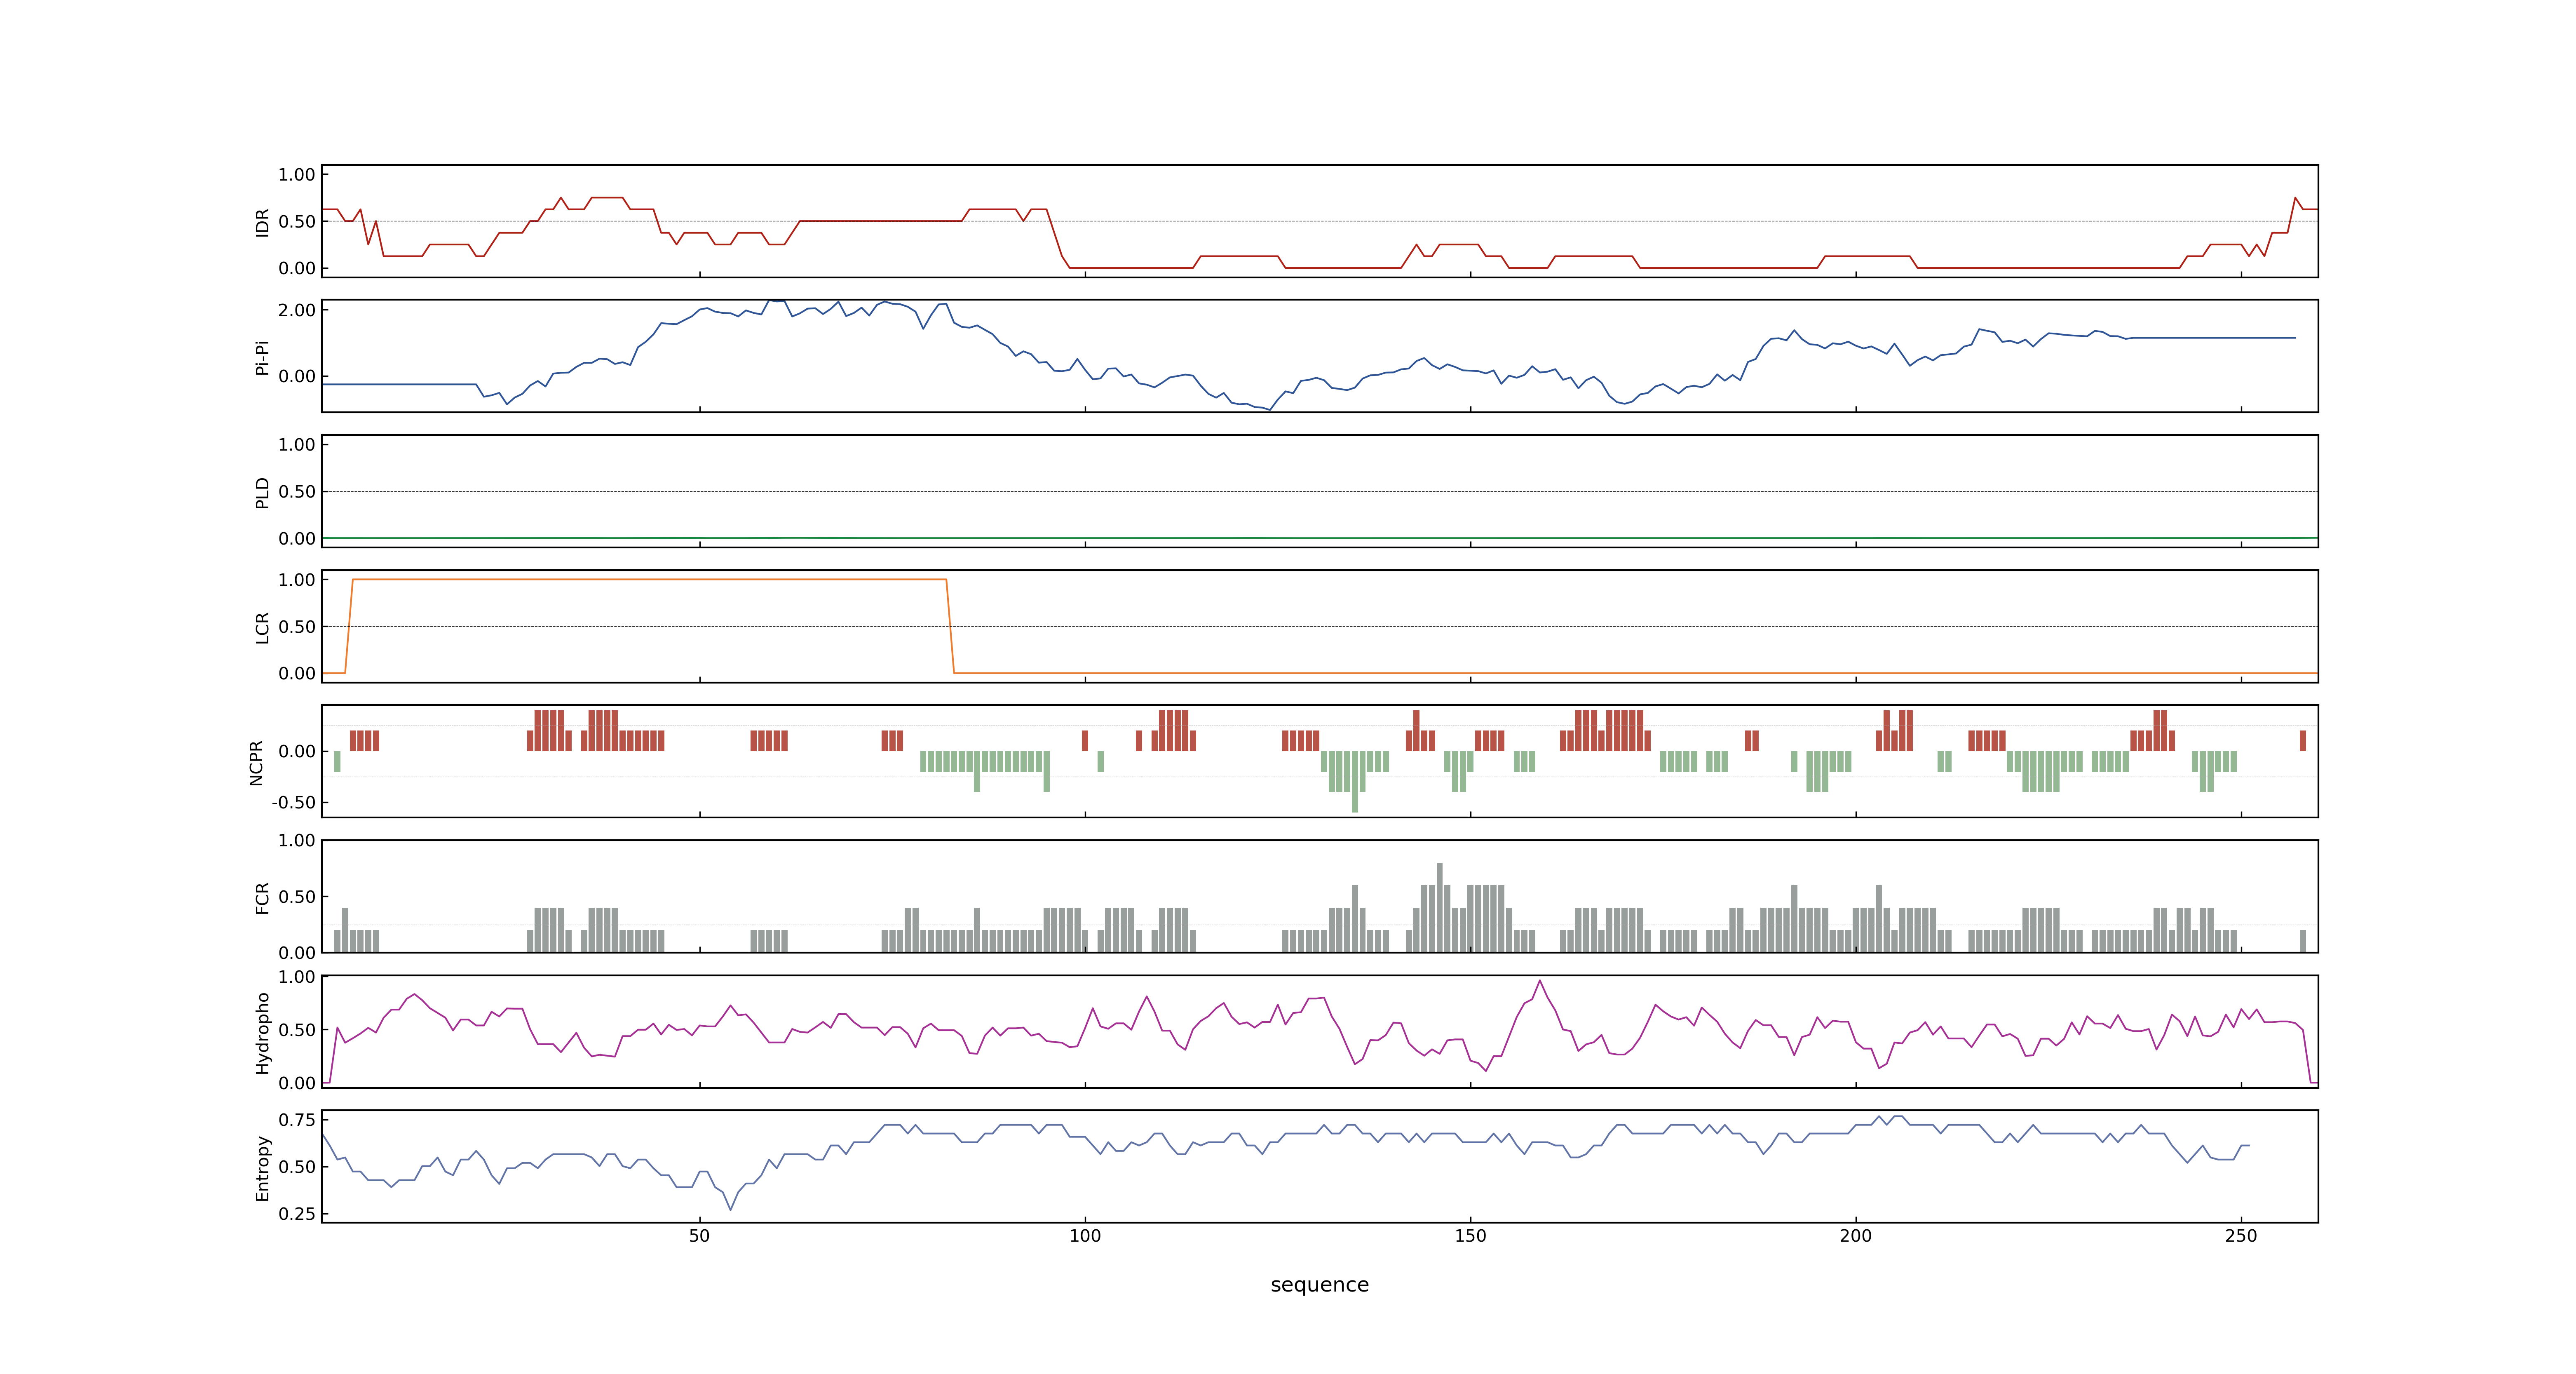Click the "0.00" tick on the LCR axis

[x=297, y=673]
